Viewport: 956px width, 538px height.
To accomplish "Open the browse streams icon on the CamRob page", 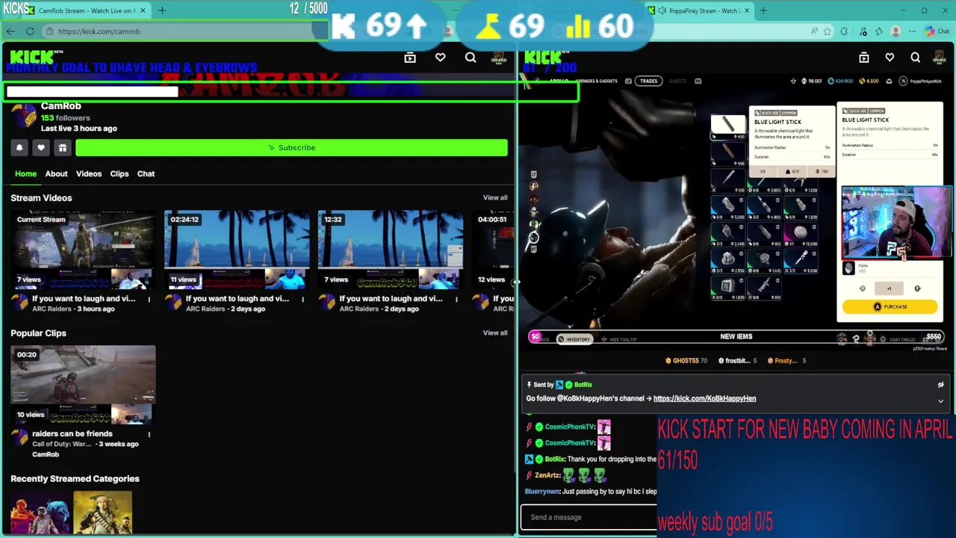I will [x=410, y=58].
